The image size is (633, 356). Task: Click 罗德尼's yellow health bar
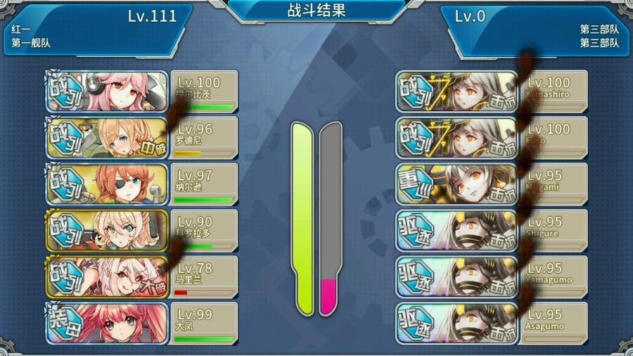tap(188, 153)
